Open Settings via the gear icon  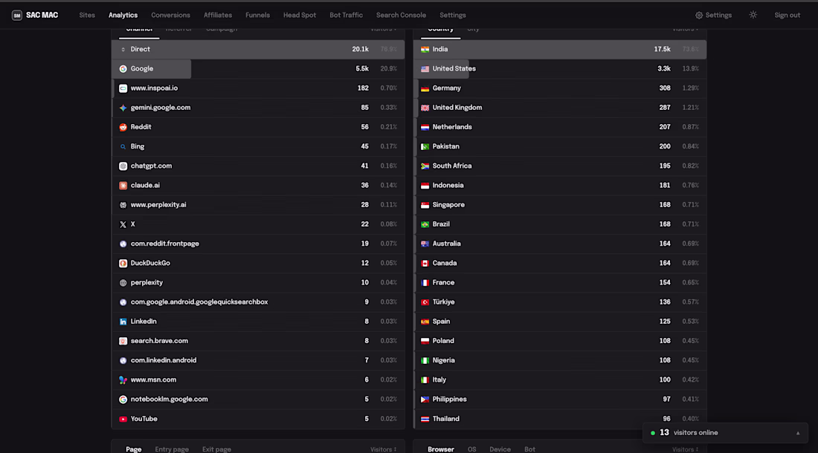[x=699, y=15]
